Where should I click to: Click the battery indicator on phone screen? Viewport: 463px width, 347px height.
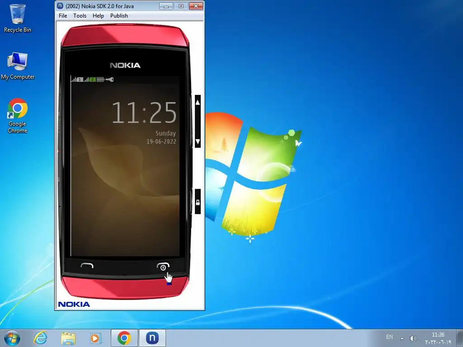(100, 80)
